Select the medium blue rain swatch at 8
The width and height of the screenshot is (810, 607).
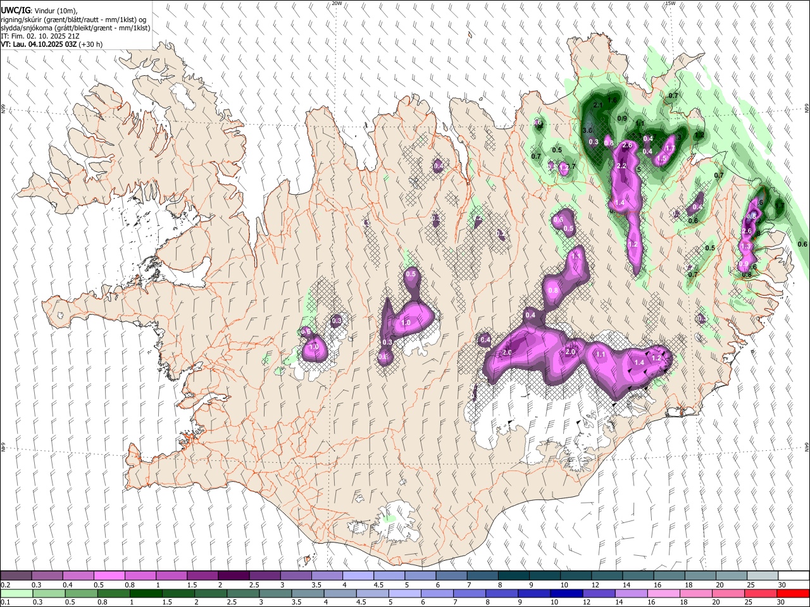[x=501, y=593]
